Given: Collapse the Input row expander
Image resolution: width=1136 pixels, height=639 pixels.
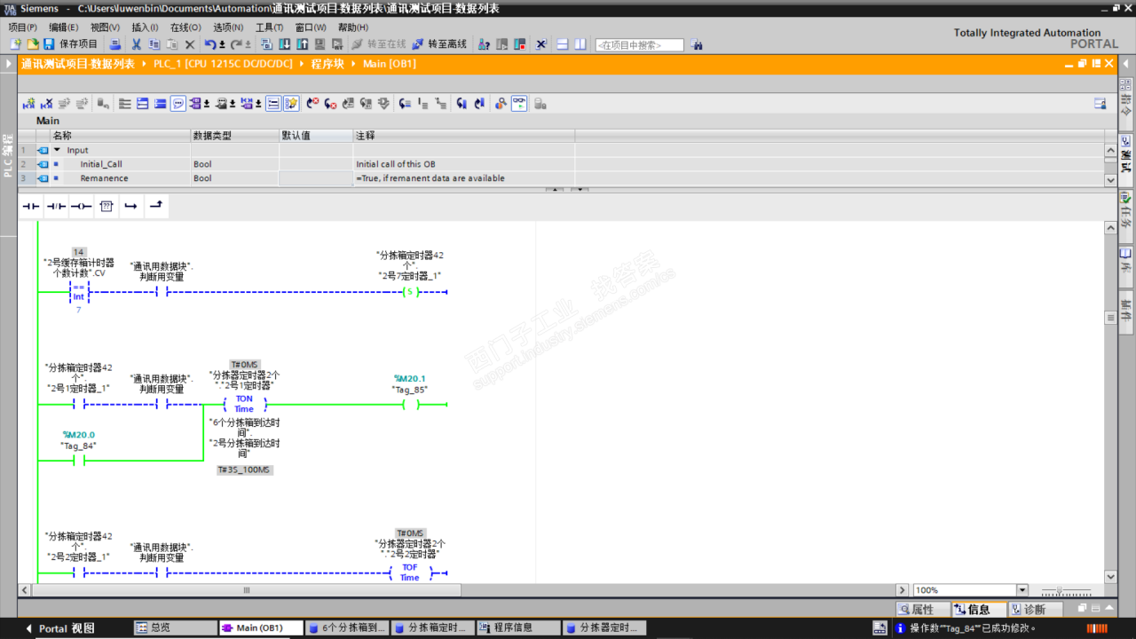Looking at the screenshot, I should tap(58, 150).
